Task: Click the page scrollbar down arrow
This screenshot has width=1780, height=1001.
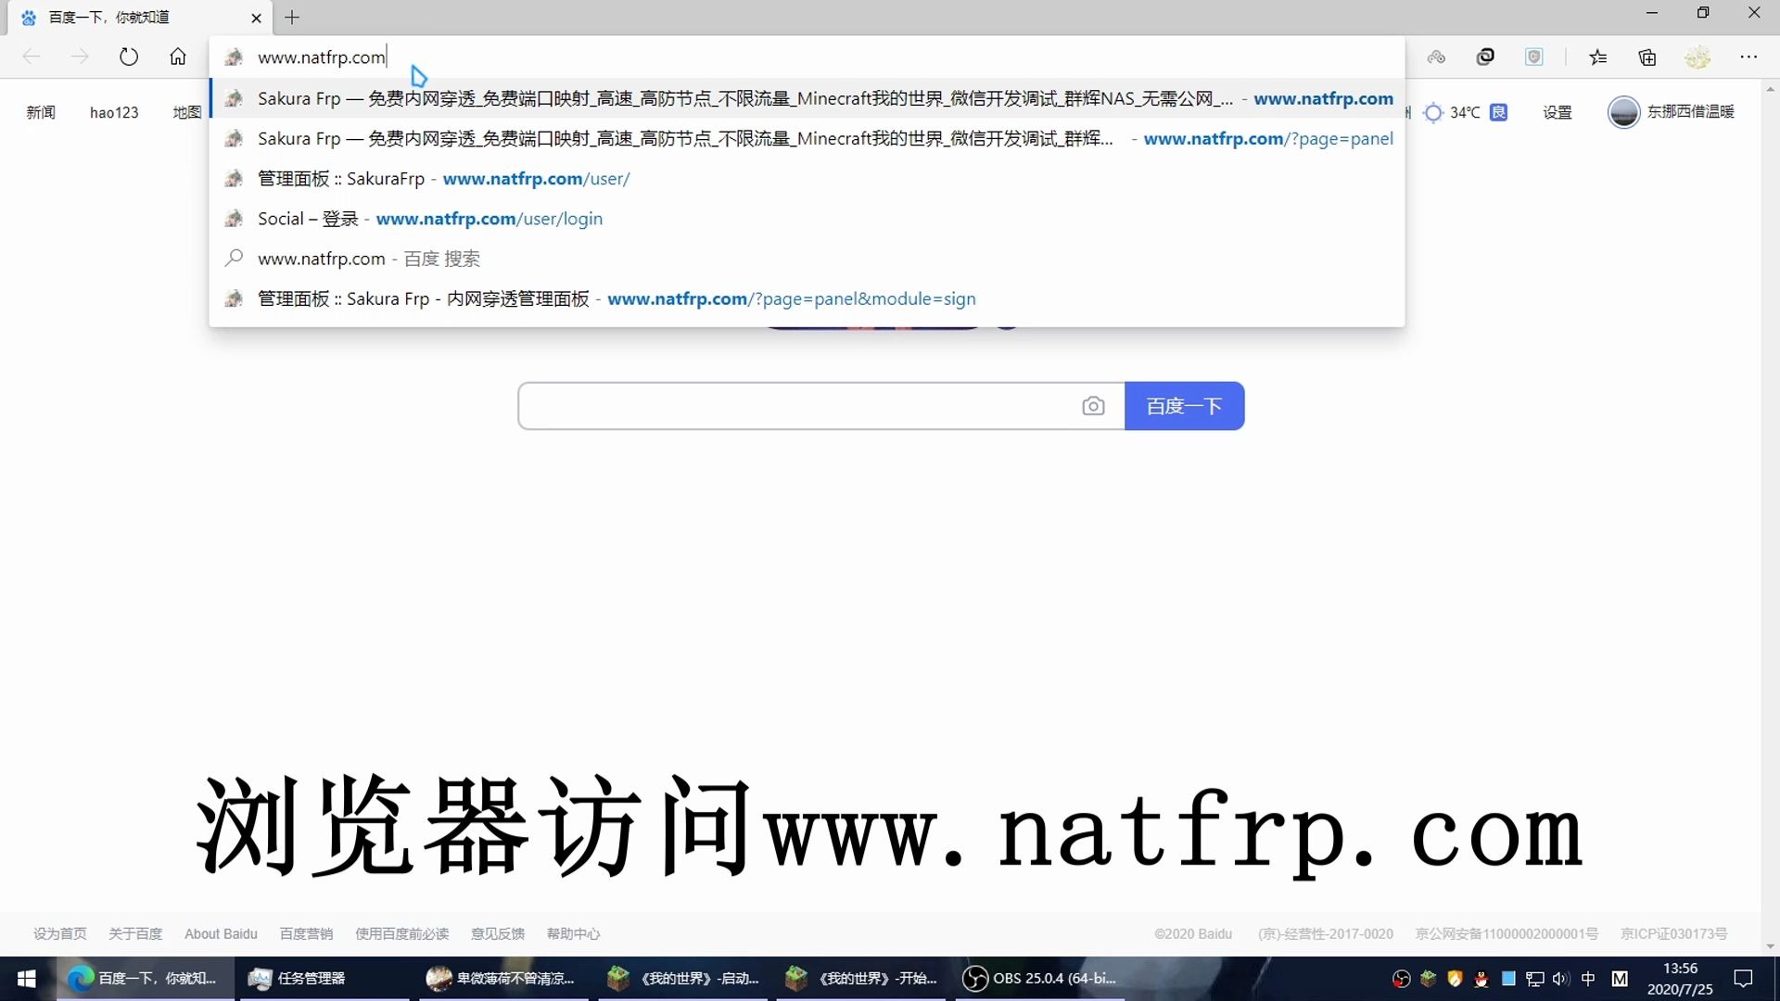Action: (x=1771, y=946)
